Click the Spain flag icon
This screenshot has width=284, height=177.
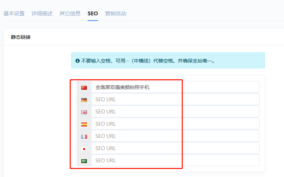84,124
